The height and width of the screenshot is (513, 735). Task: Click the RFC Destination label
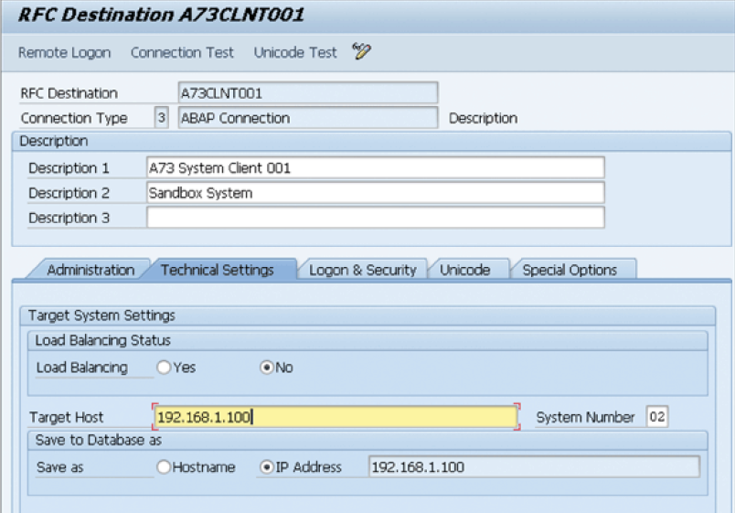point(69,93)
